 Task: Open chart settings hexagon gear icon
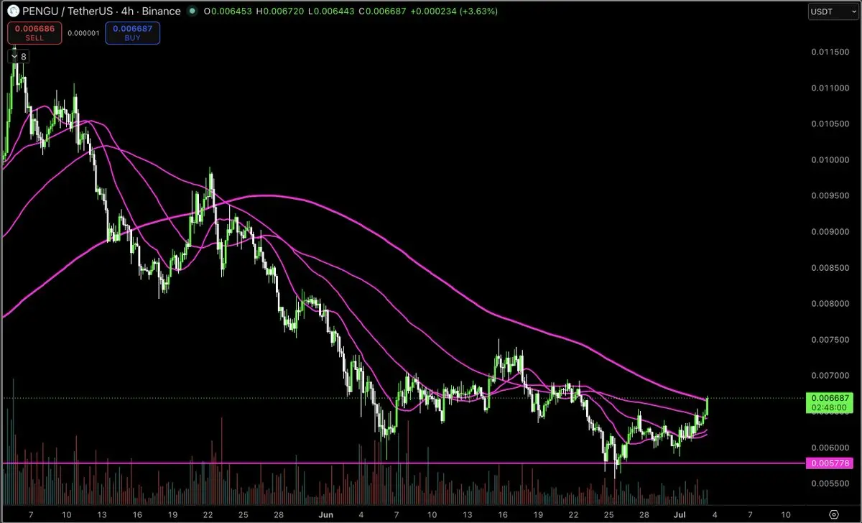(x=833, y=514)
